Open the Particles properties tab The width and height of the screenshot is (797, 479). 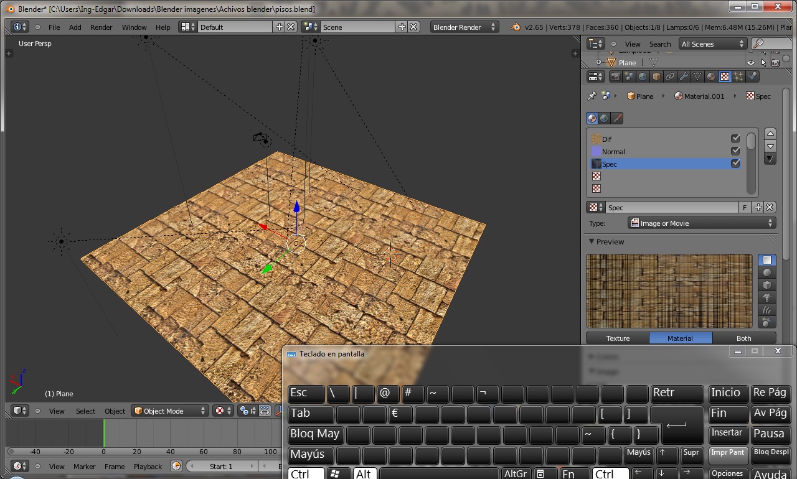[738, 77]
